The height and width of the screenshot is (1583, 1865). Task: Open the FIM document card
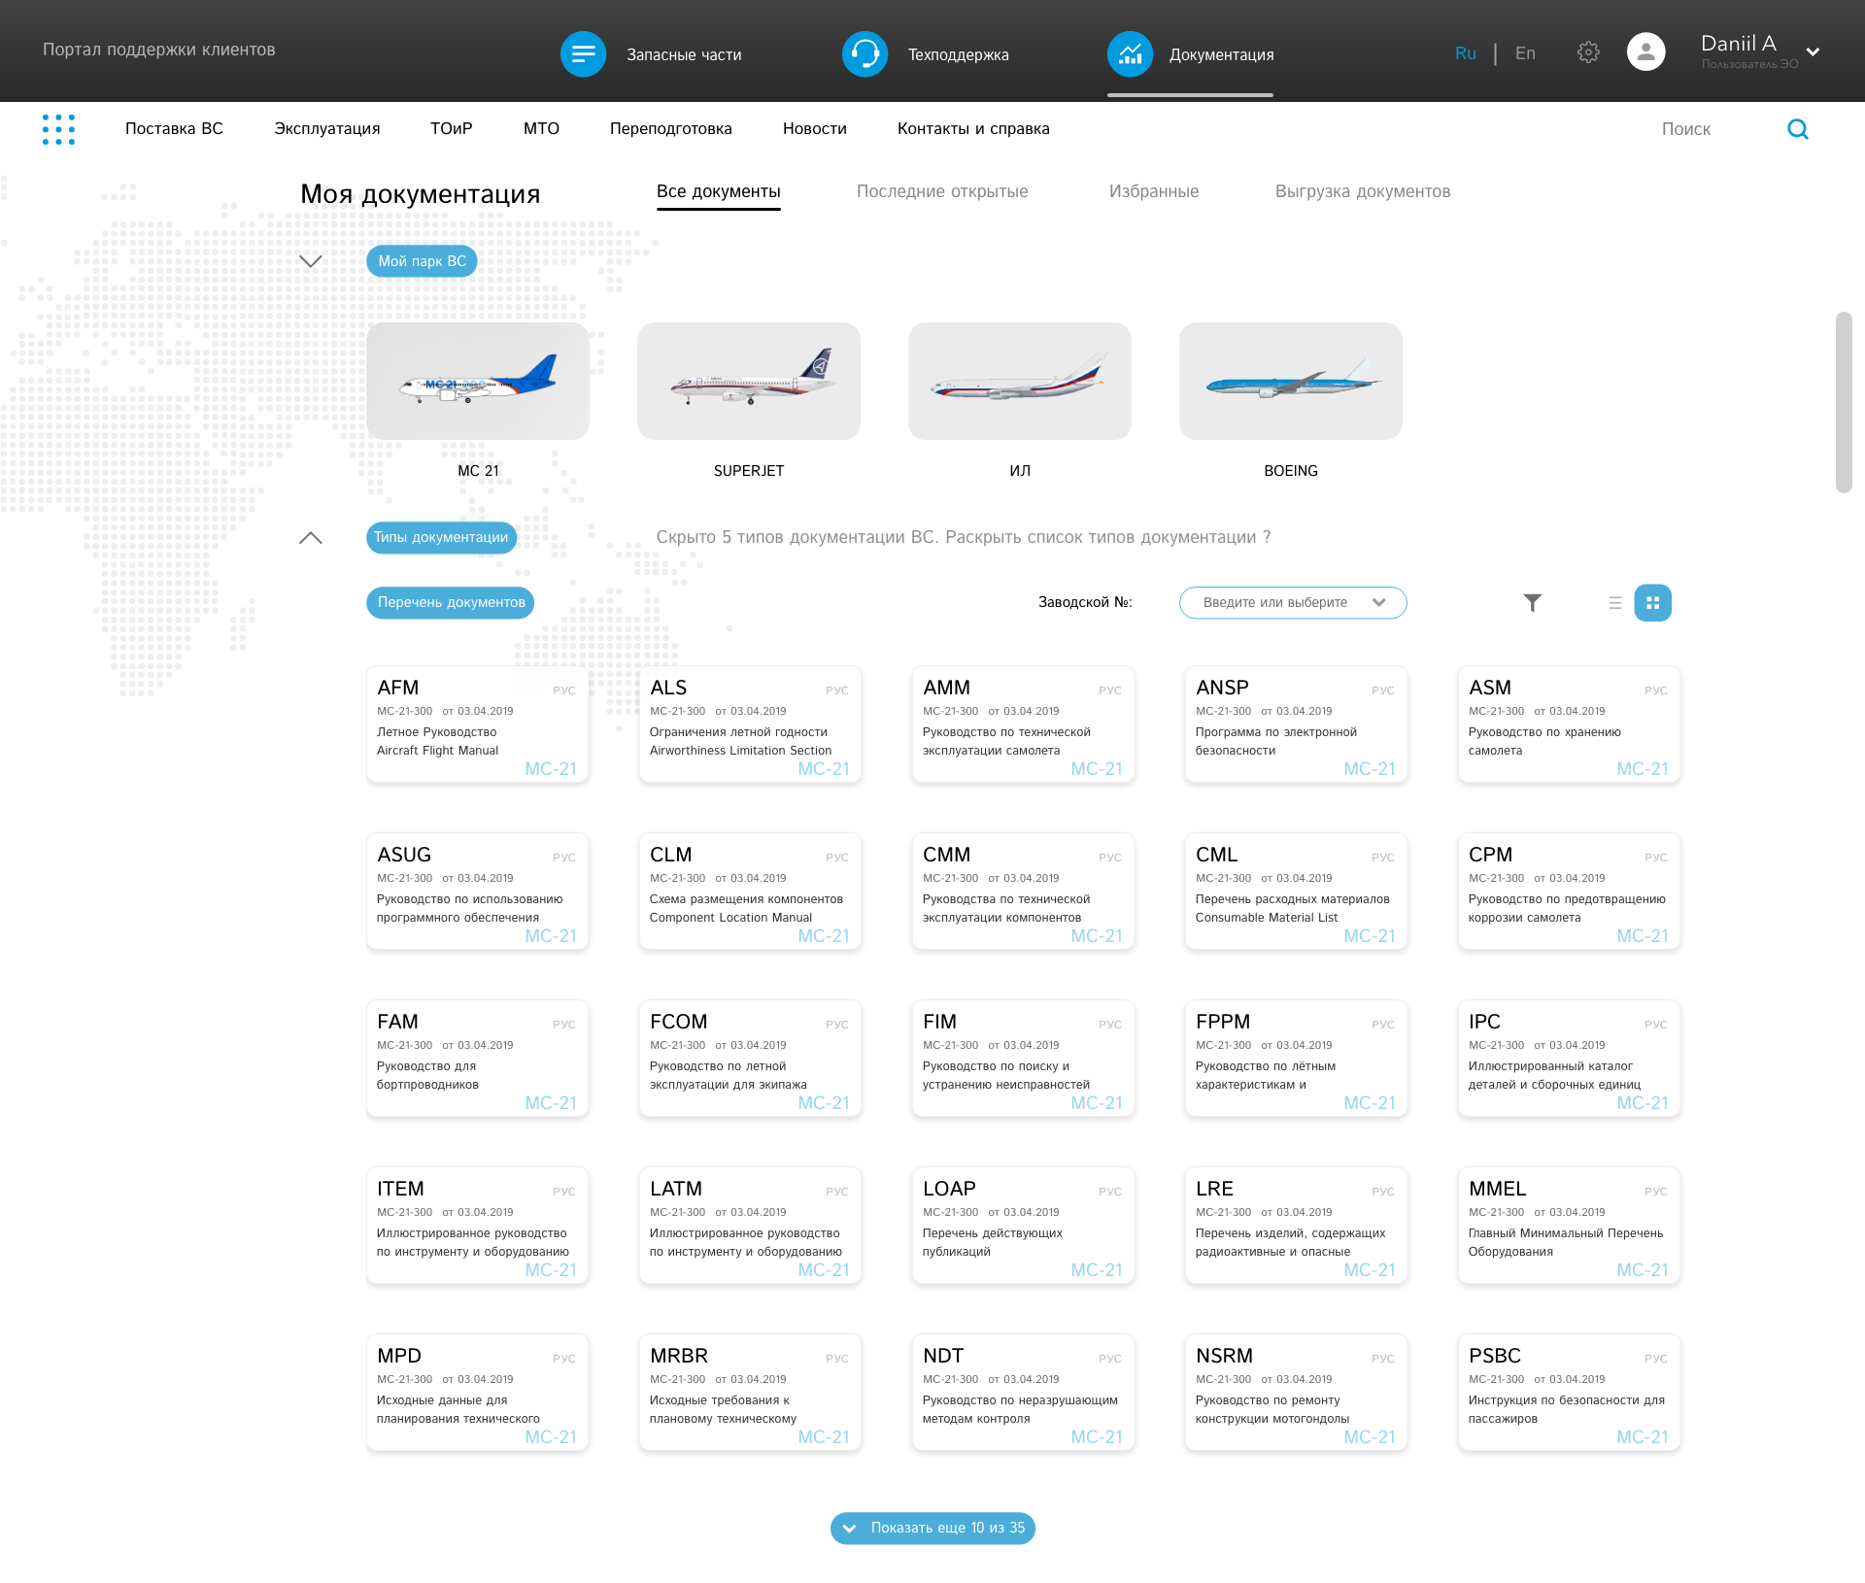(x=1024, y=1059)
